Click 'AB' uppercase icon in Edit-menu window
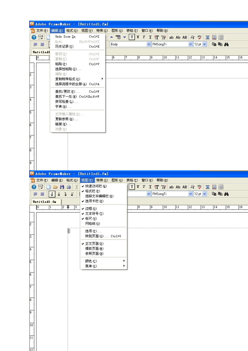 pyautogui.click(x=185, y=37)
